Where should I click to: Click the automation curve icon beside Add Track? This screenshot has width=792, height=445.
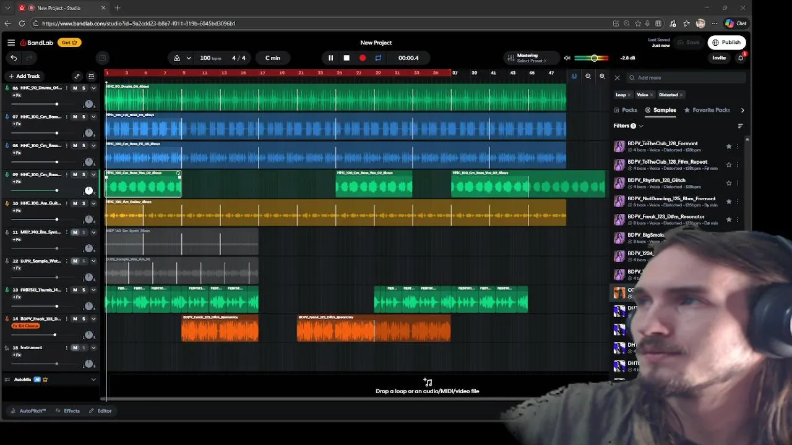tap(77, 77)
